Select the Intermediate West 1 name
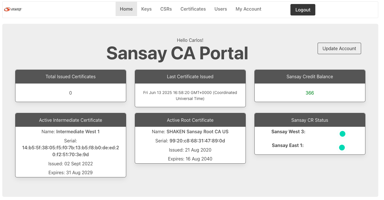 pyautogui.click(x=78, y=132)
